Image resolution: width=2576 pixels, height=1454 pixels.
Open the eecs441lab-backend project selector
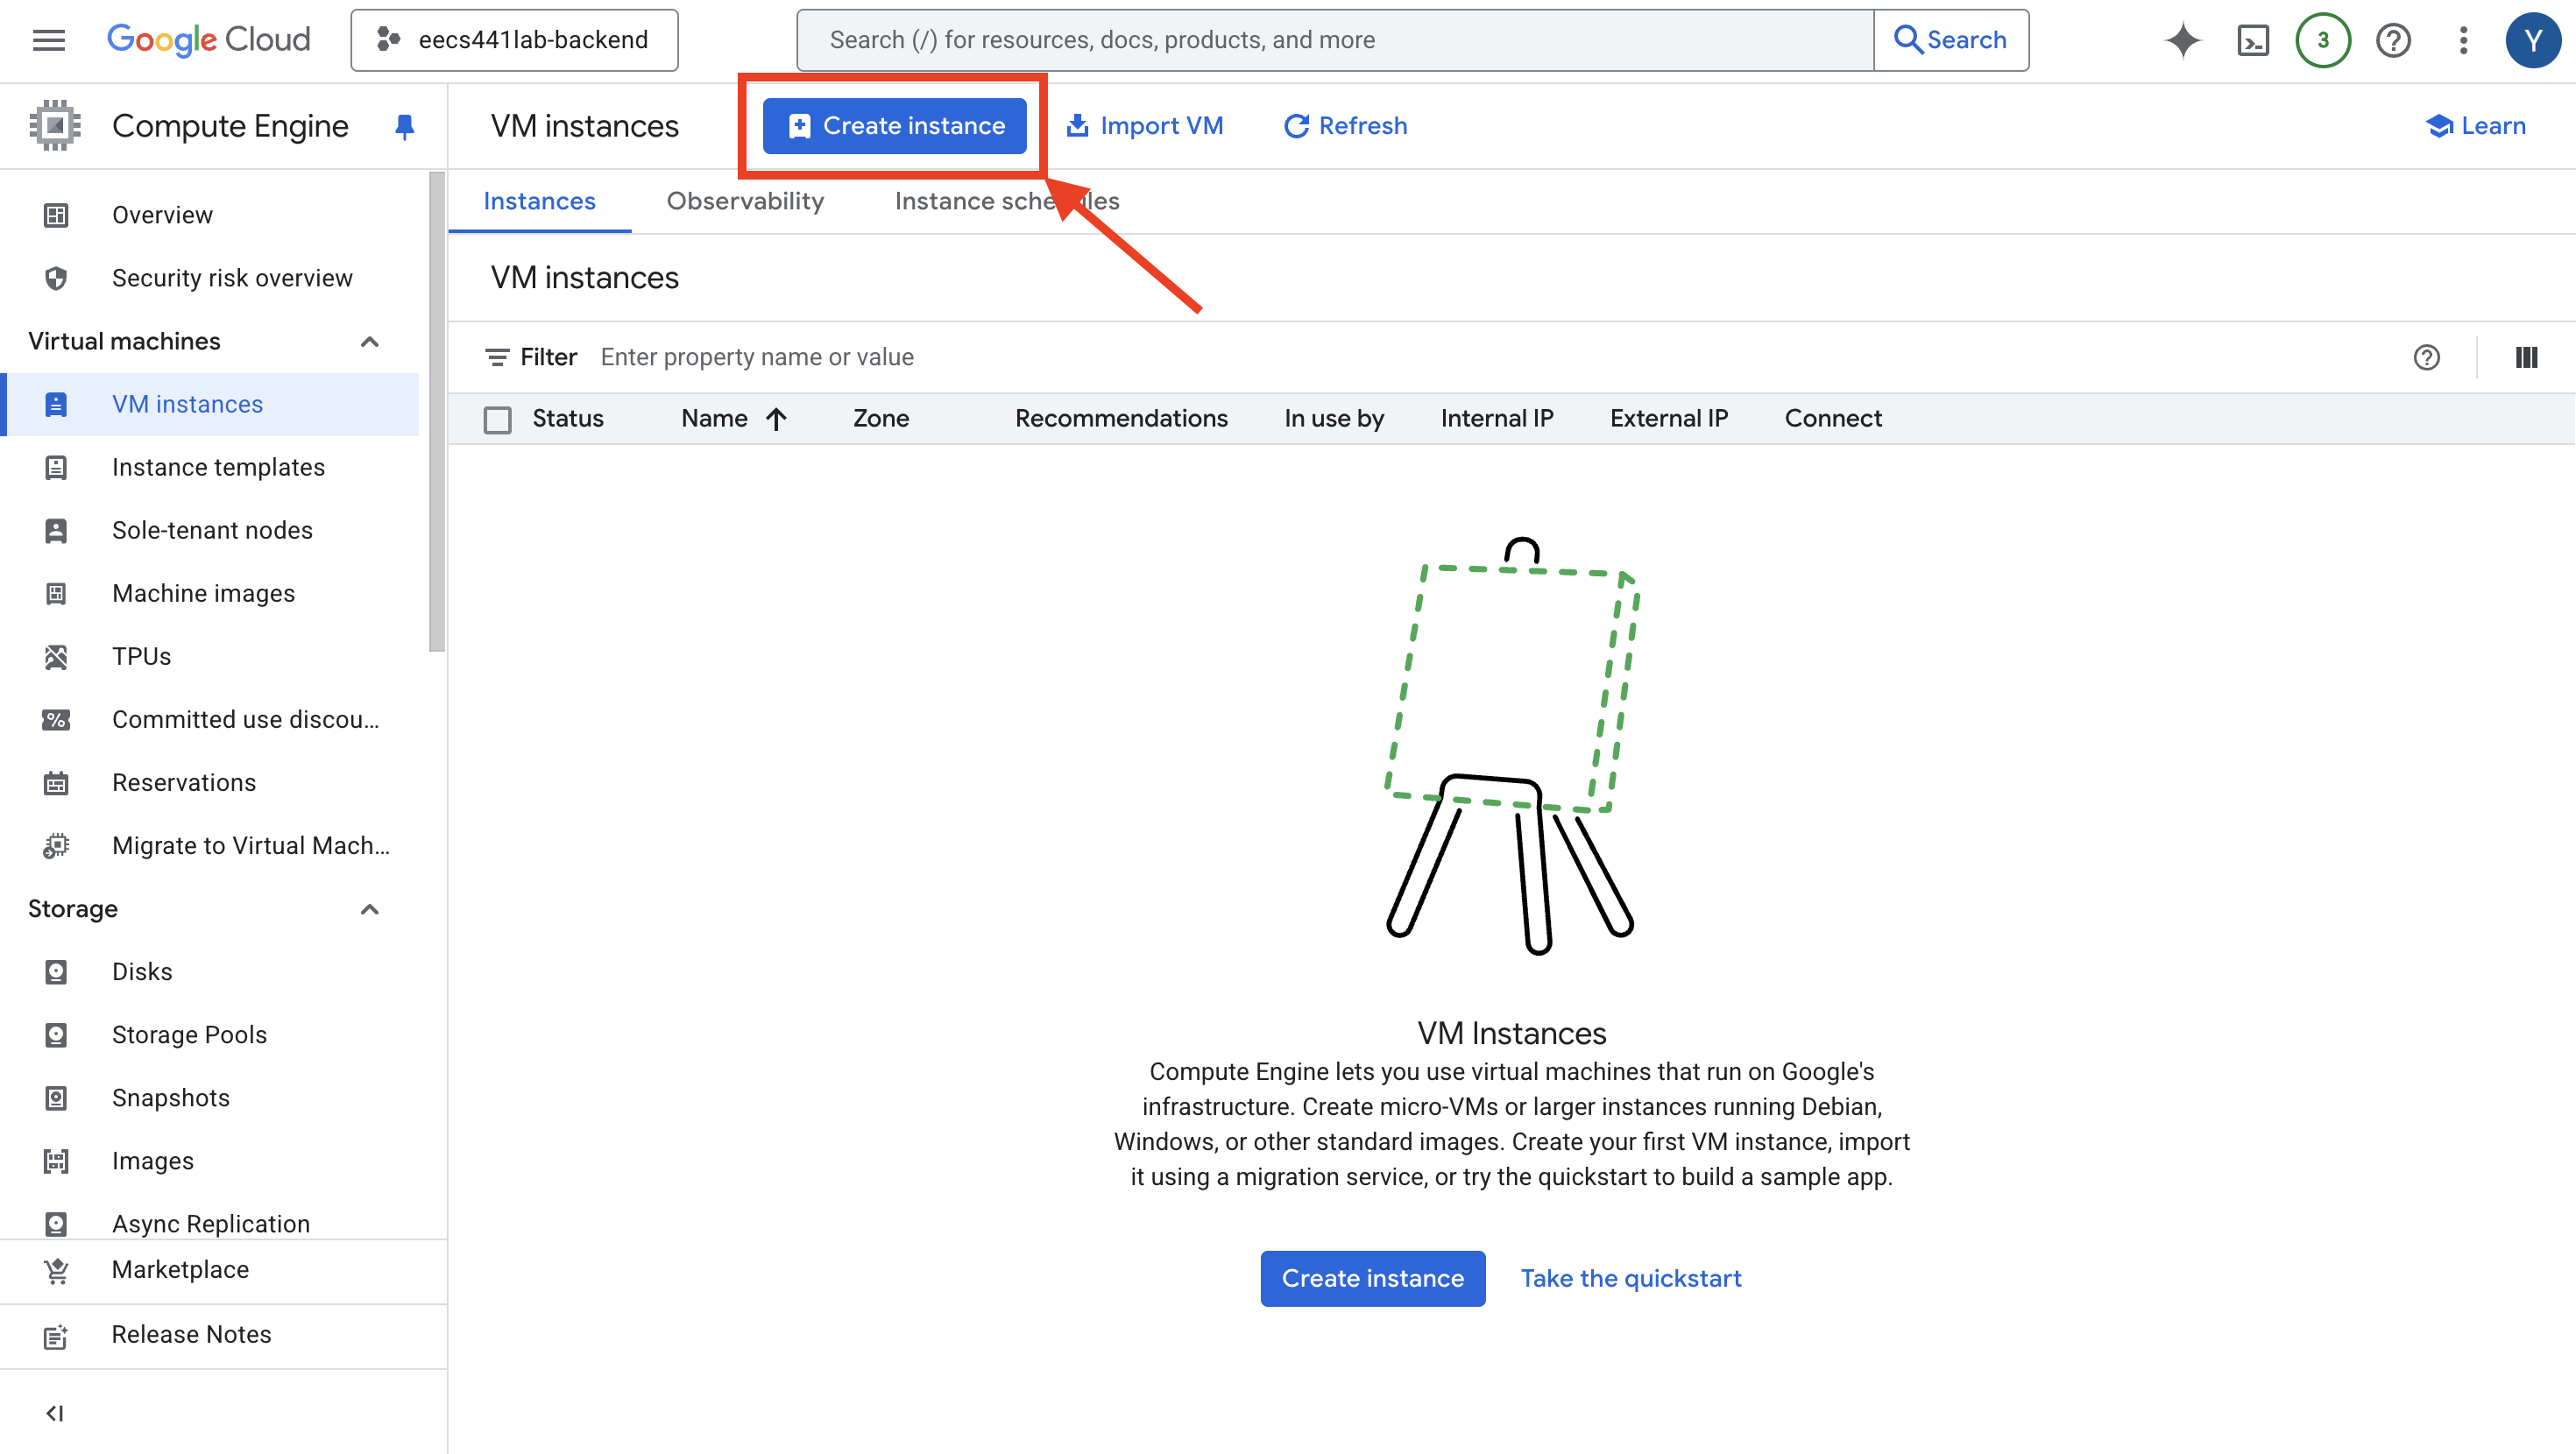[x=514, y=40]
